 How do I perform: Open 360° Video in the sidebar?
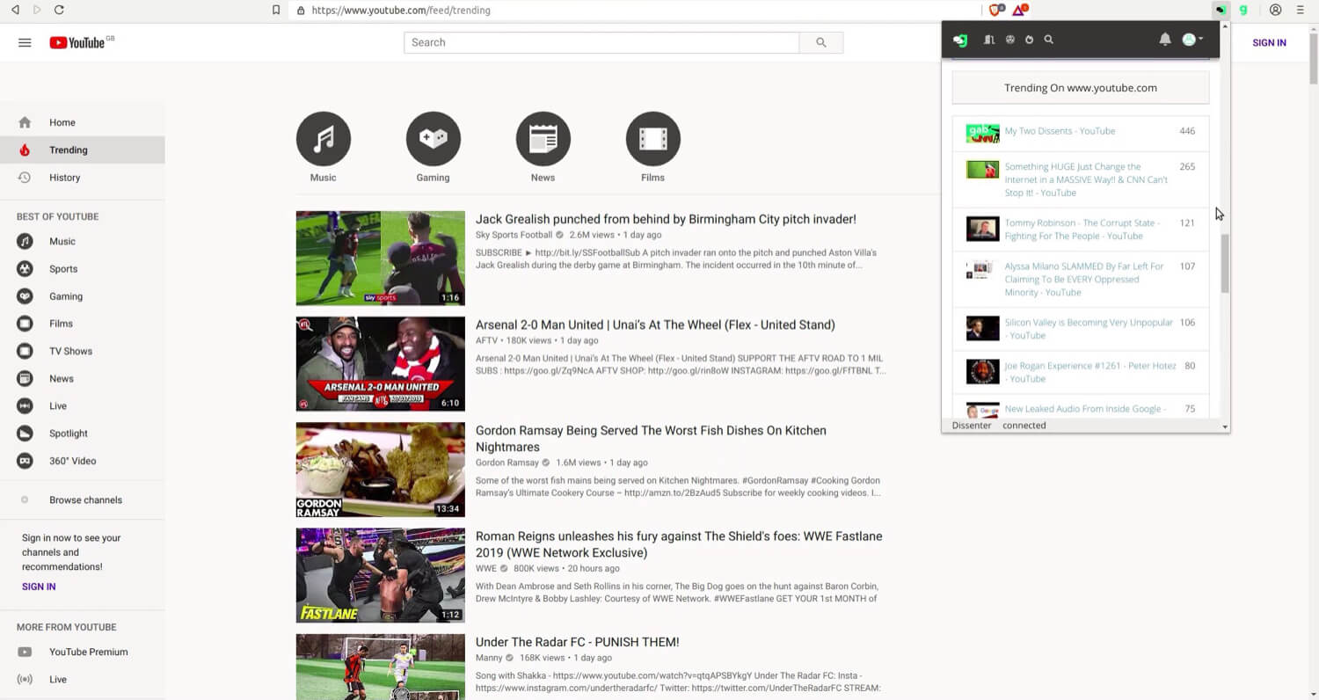82,460
